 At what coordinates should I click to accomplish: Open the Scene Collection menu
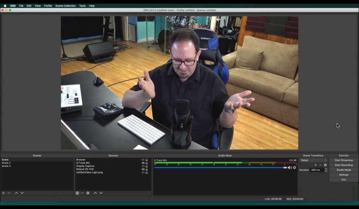point(66,6)
